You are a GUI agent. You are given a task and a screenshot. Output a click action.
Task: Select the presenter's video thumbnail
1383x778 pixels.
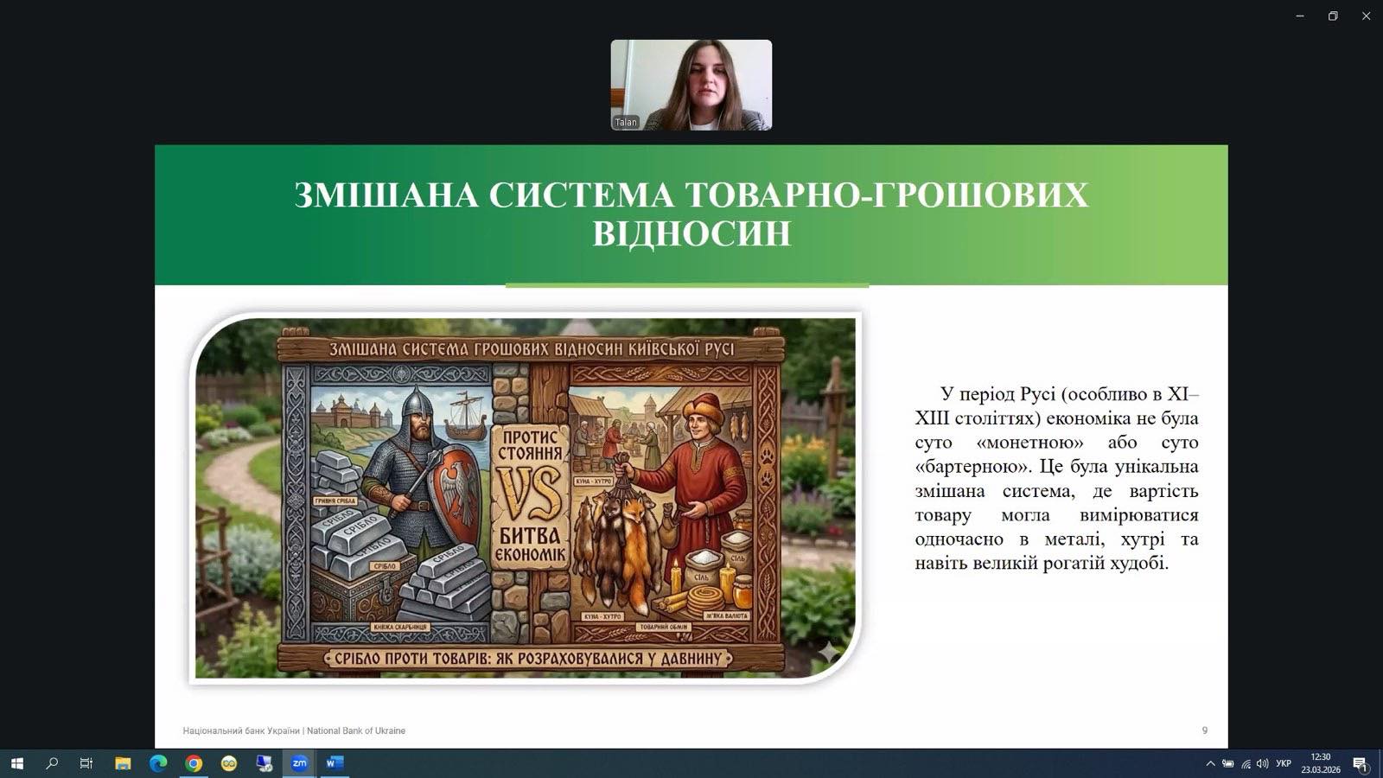pyautogui.click(x=691, y=85)
